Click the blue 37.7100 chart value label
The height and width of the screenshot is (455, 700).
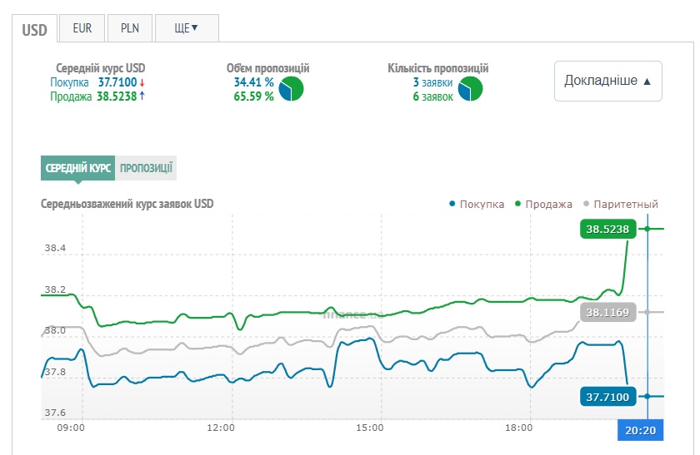606,397
